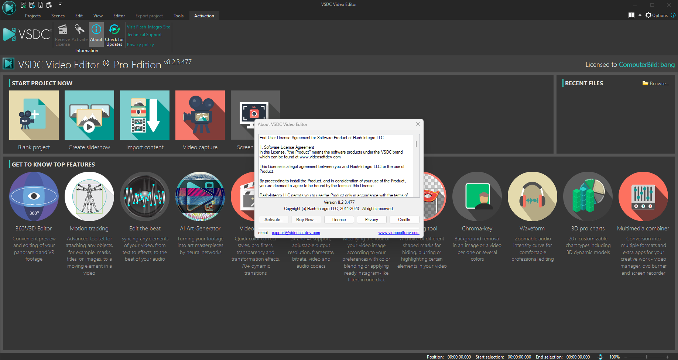Click the save project quick-access icon
The height and width of the screenshot is (360, 678).
click(40, 5)
